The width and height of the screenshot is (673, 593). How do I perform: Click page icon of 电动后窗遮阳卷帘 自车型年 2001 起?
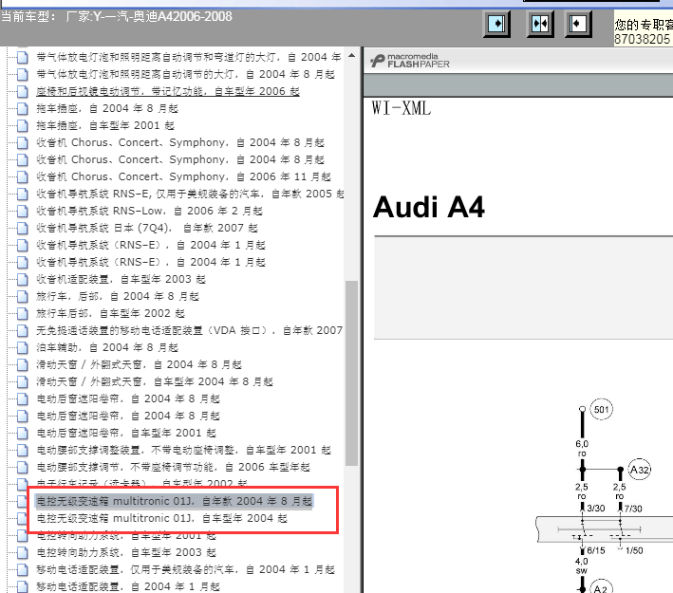coord(23,433)
